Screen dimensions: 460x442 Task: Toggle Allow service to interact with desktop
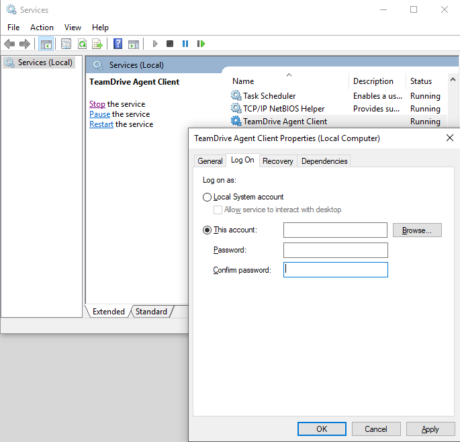tap(218, 210)
